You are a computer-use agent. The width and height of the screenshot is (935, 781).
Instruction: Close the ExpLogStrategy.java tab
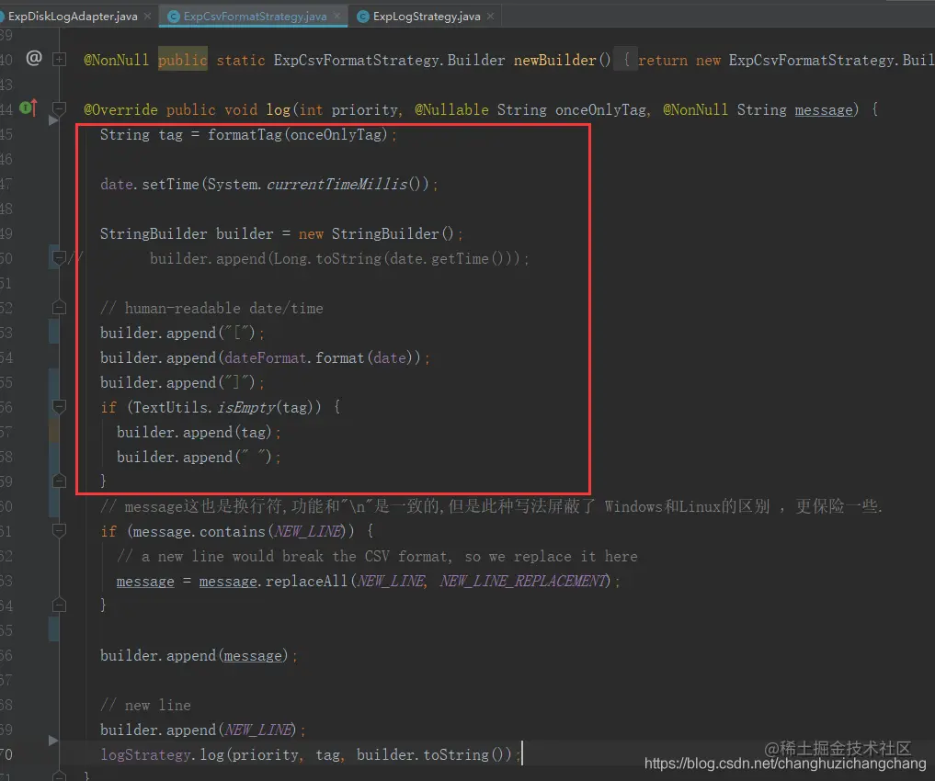[x=490, y=17]
